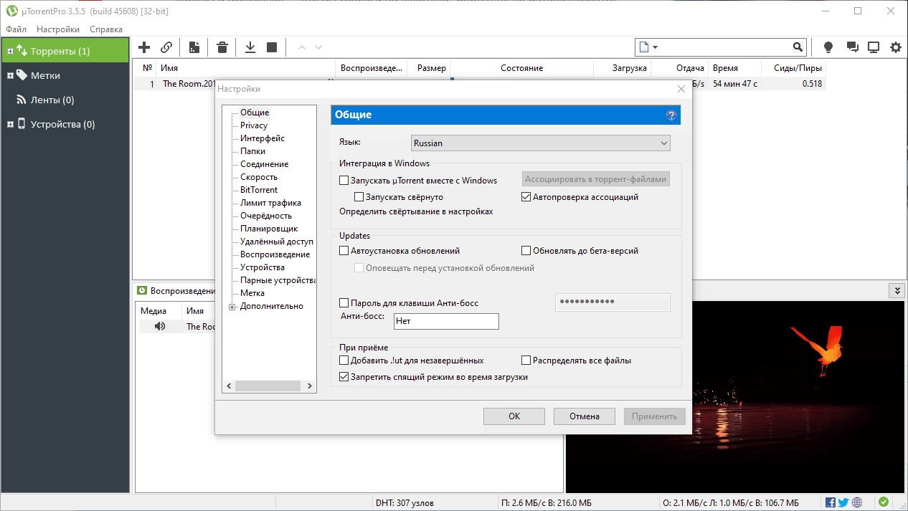Click the Ленты RSS feed icon
The height and width of the screenshot is (511, 908).
pos(22,100)
